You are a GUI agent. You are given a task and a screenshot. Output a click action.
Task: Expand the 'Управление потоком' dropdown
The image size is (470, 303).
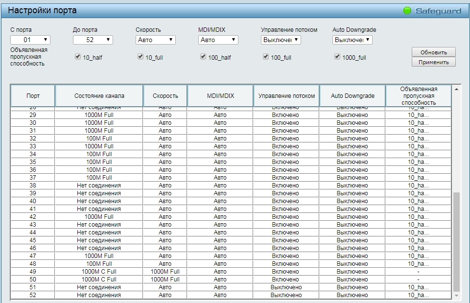coord(281,40)
